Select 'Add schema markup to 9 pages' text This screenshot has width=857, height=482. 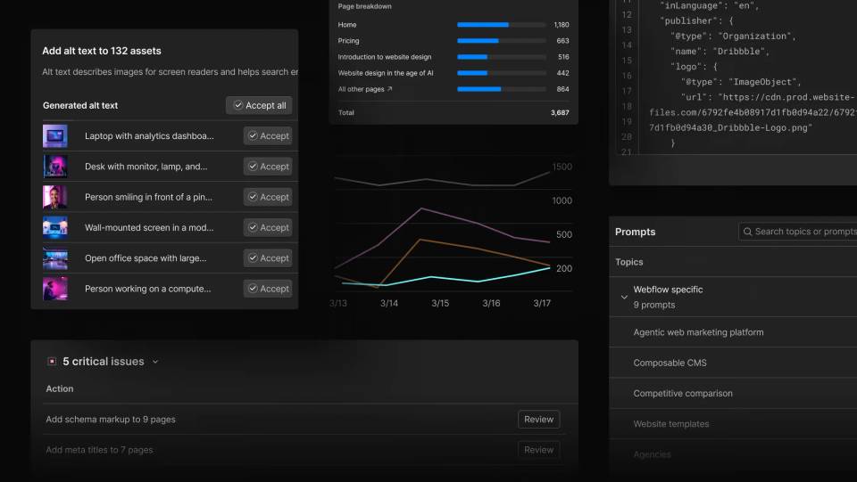tap(111, 420)
